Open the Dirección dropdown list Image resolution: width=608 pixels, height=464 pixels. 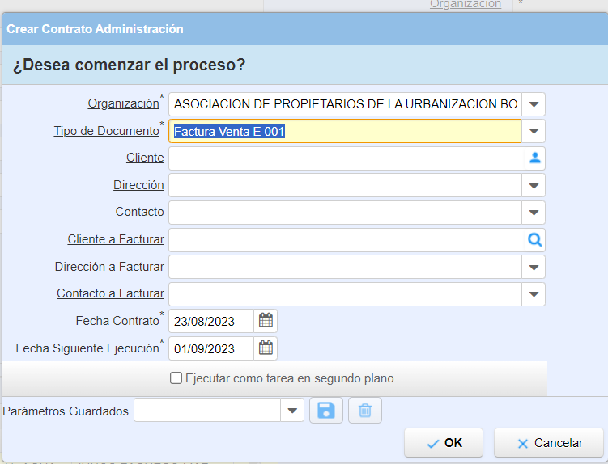click(534, 186)
